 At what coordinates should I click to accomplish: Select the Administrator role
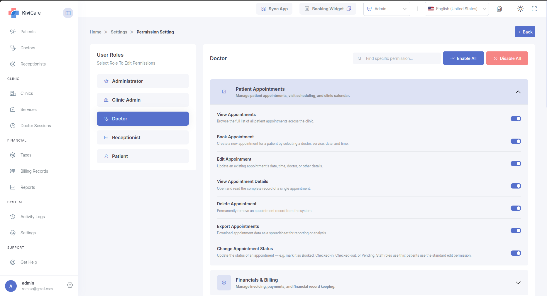pyautogui.click(x=143, y=81)
